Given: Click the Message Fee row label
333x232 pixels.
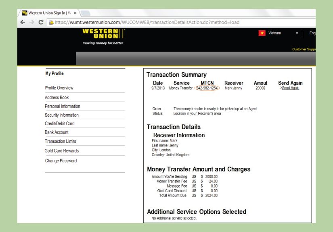Looking at the screenshot, I should tap(177, 186).
